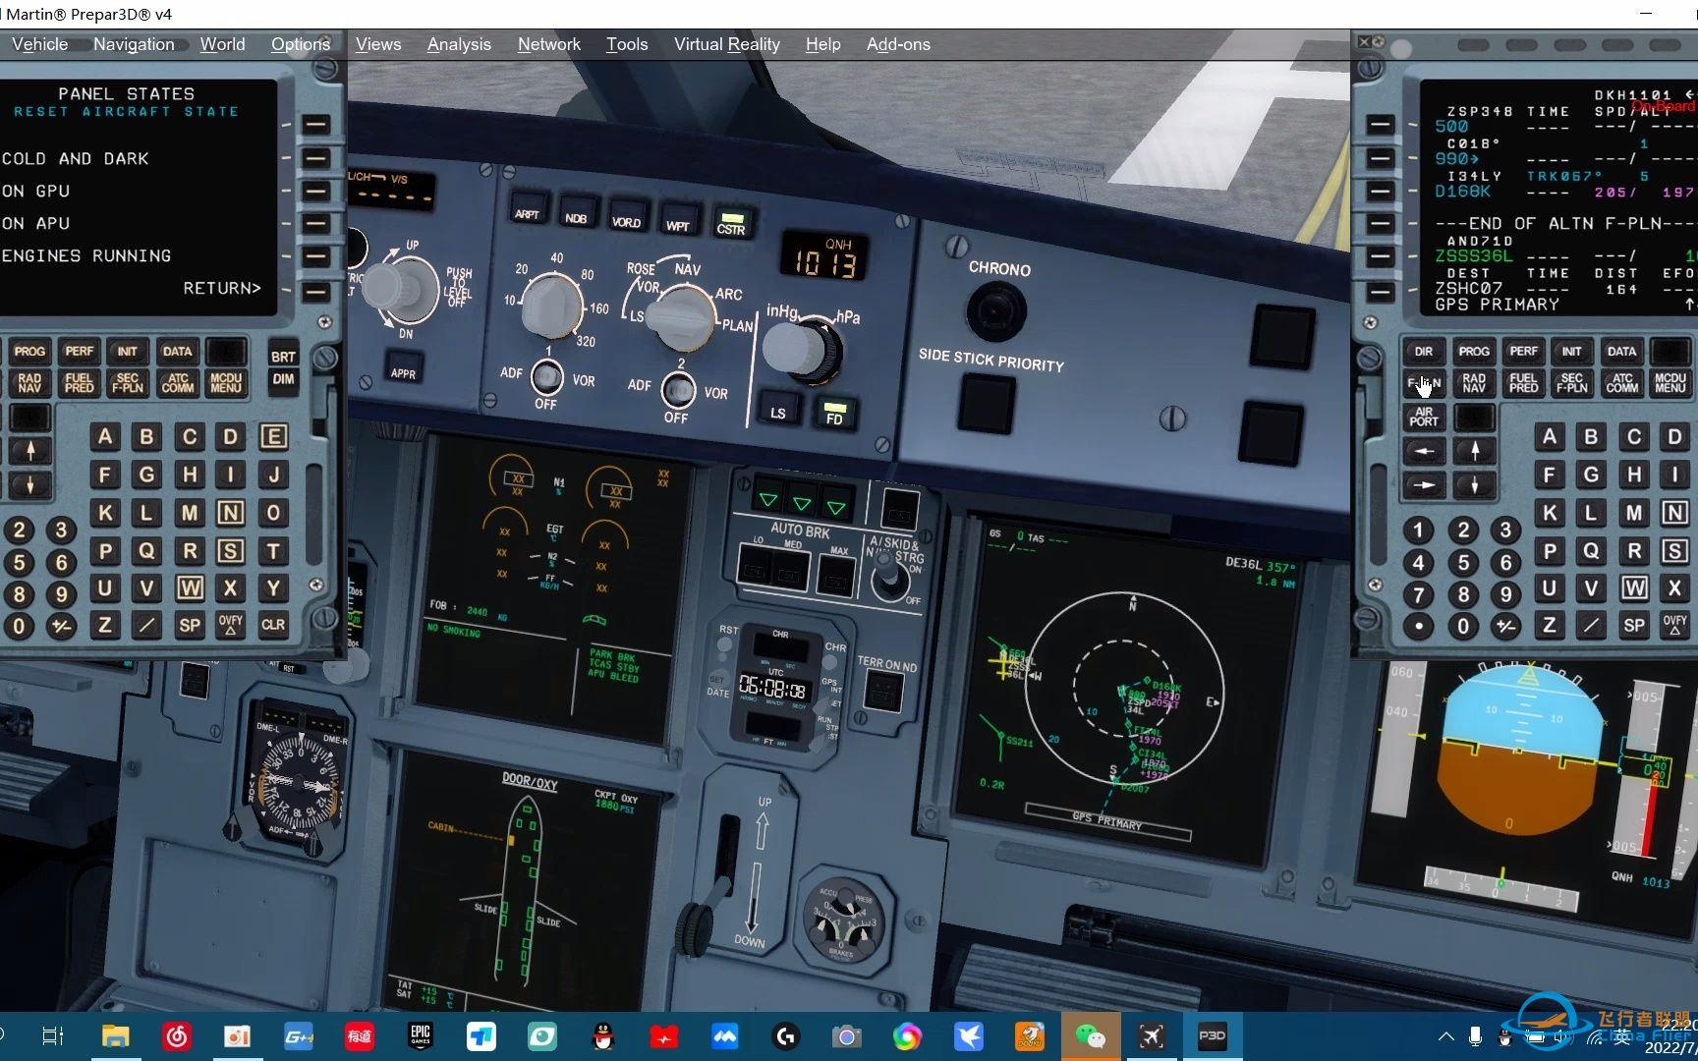Screen dimensions: 1698x1061
Task: Toggle the ARPT EFIS button
Action: (x=527, y=212)
